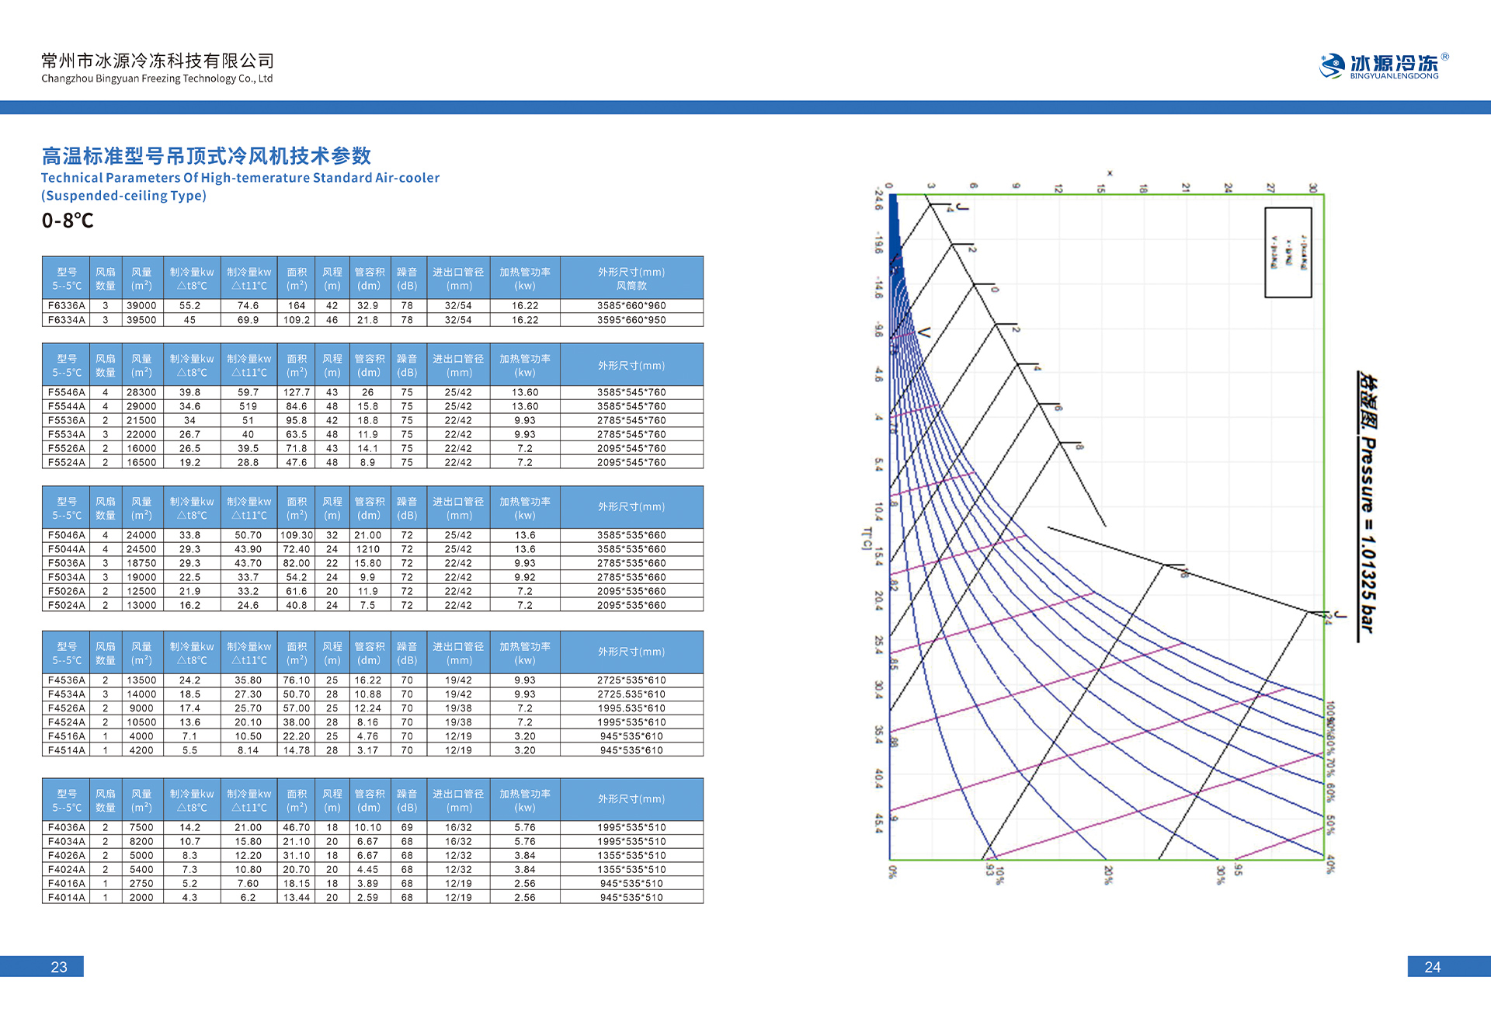Select model cell F5044A
1491x1019 pixels.
coord(66,550)
